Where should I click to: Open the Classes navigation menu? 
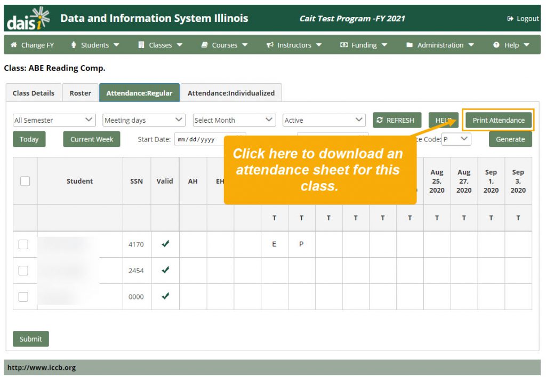click(159, 45)
